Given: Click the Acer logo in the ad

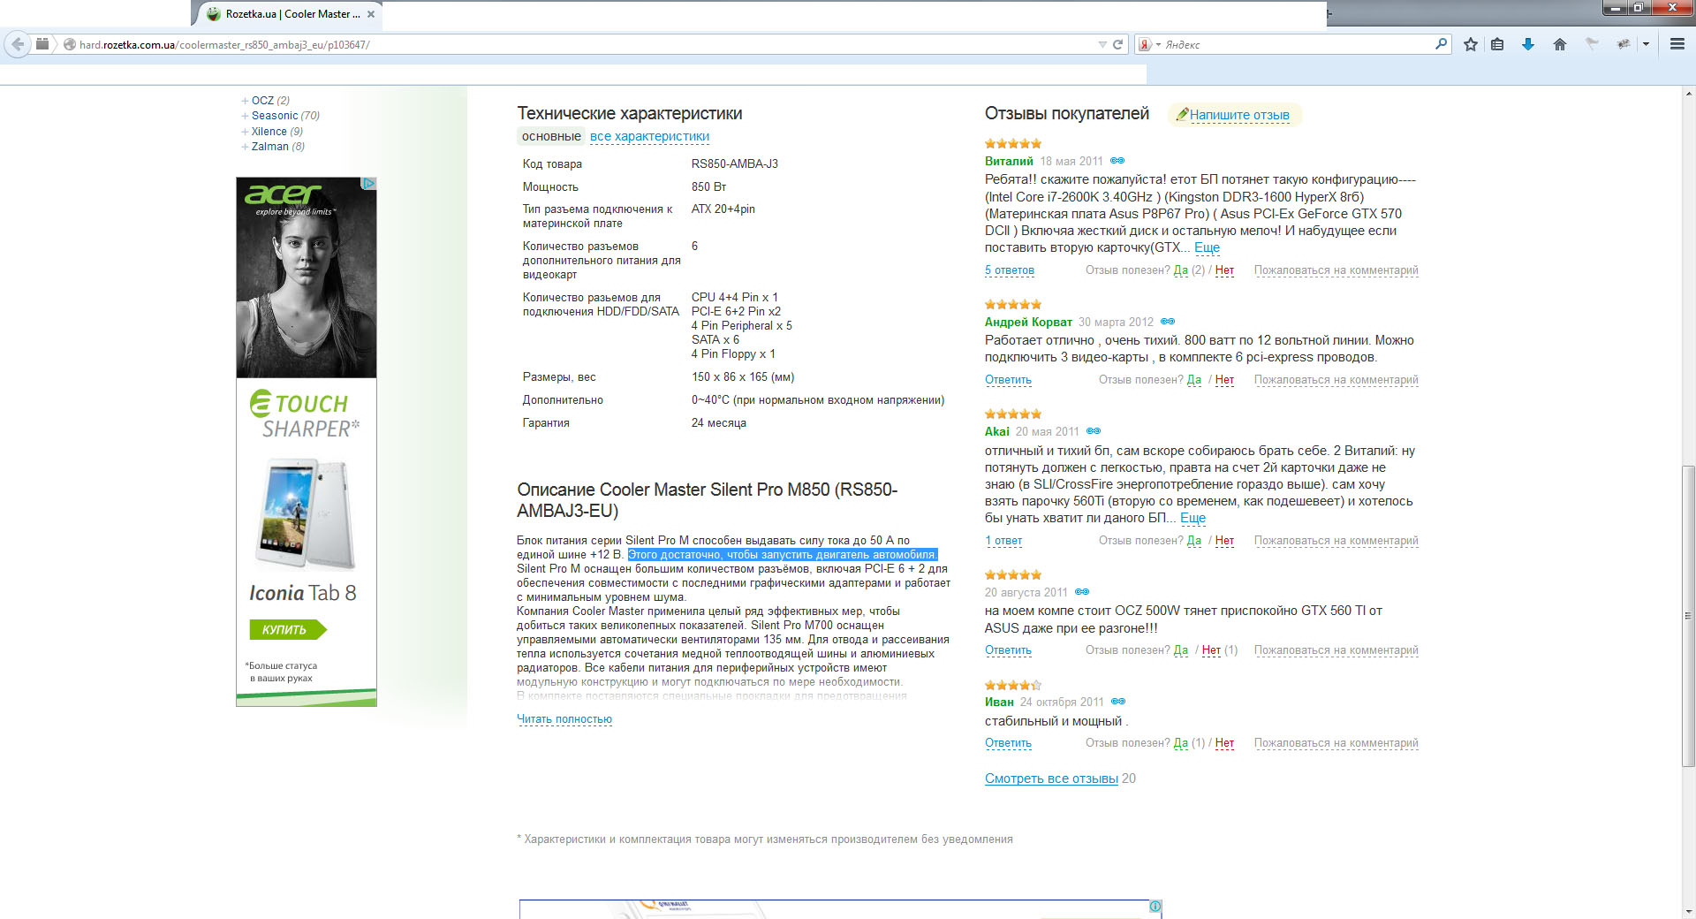Looking at the screenshot, I should [x=283, y=194].
